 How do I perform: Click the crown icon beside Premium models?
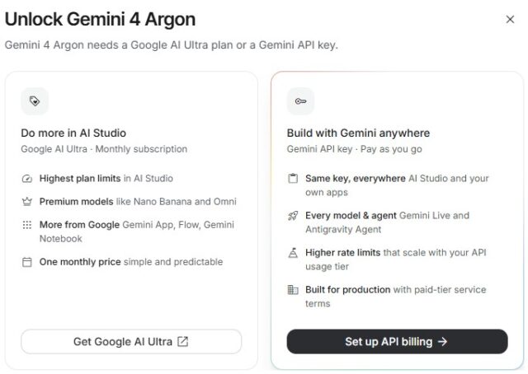click(27, 202)
